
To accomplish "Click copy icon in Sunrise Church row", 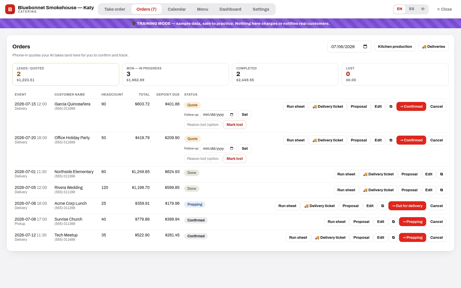I will pos(393,222).
